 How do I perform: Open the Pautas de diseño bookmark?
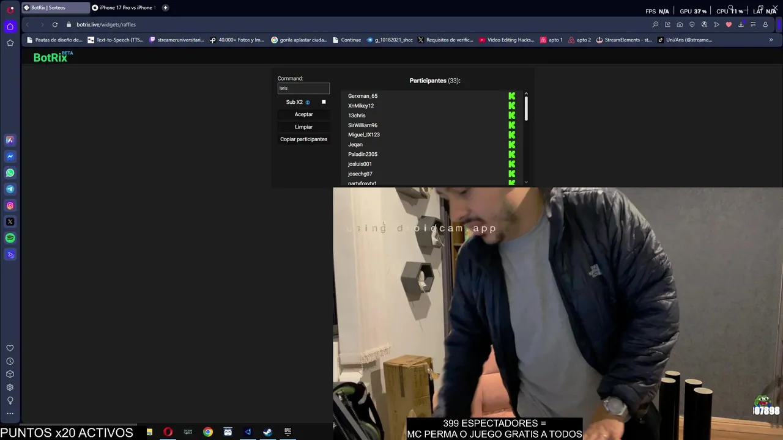click(x=54, y=40)
